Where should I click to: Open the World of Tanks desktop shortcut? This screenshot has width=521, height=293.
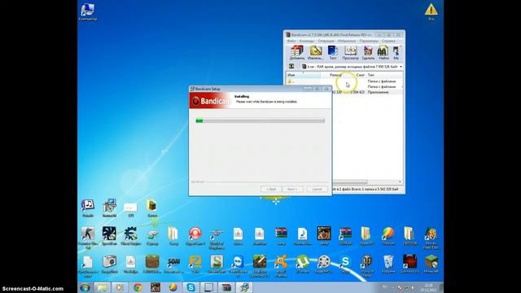(366, 266)
